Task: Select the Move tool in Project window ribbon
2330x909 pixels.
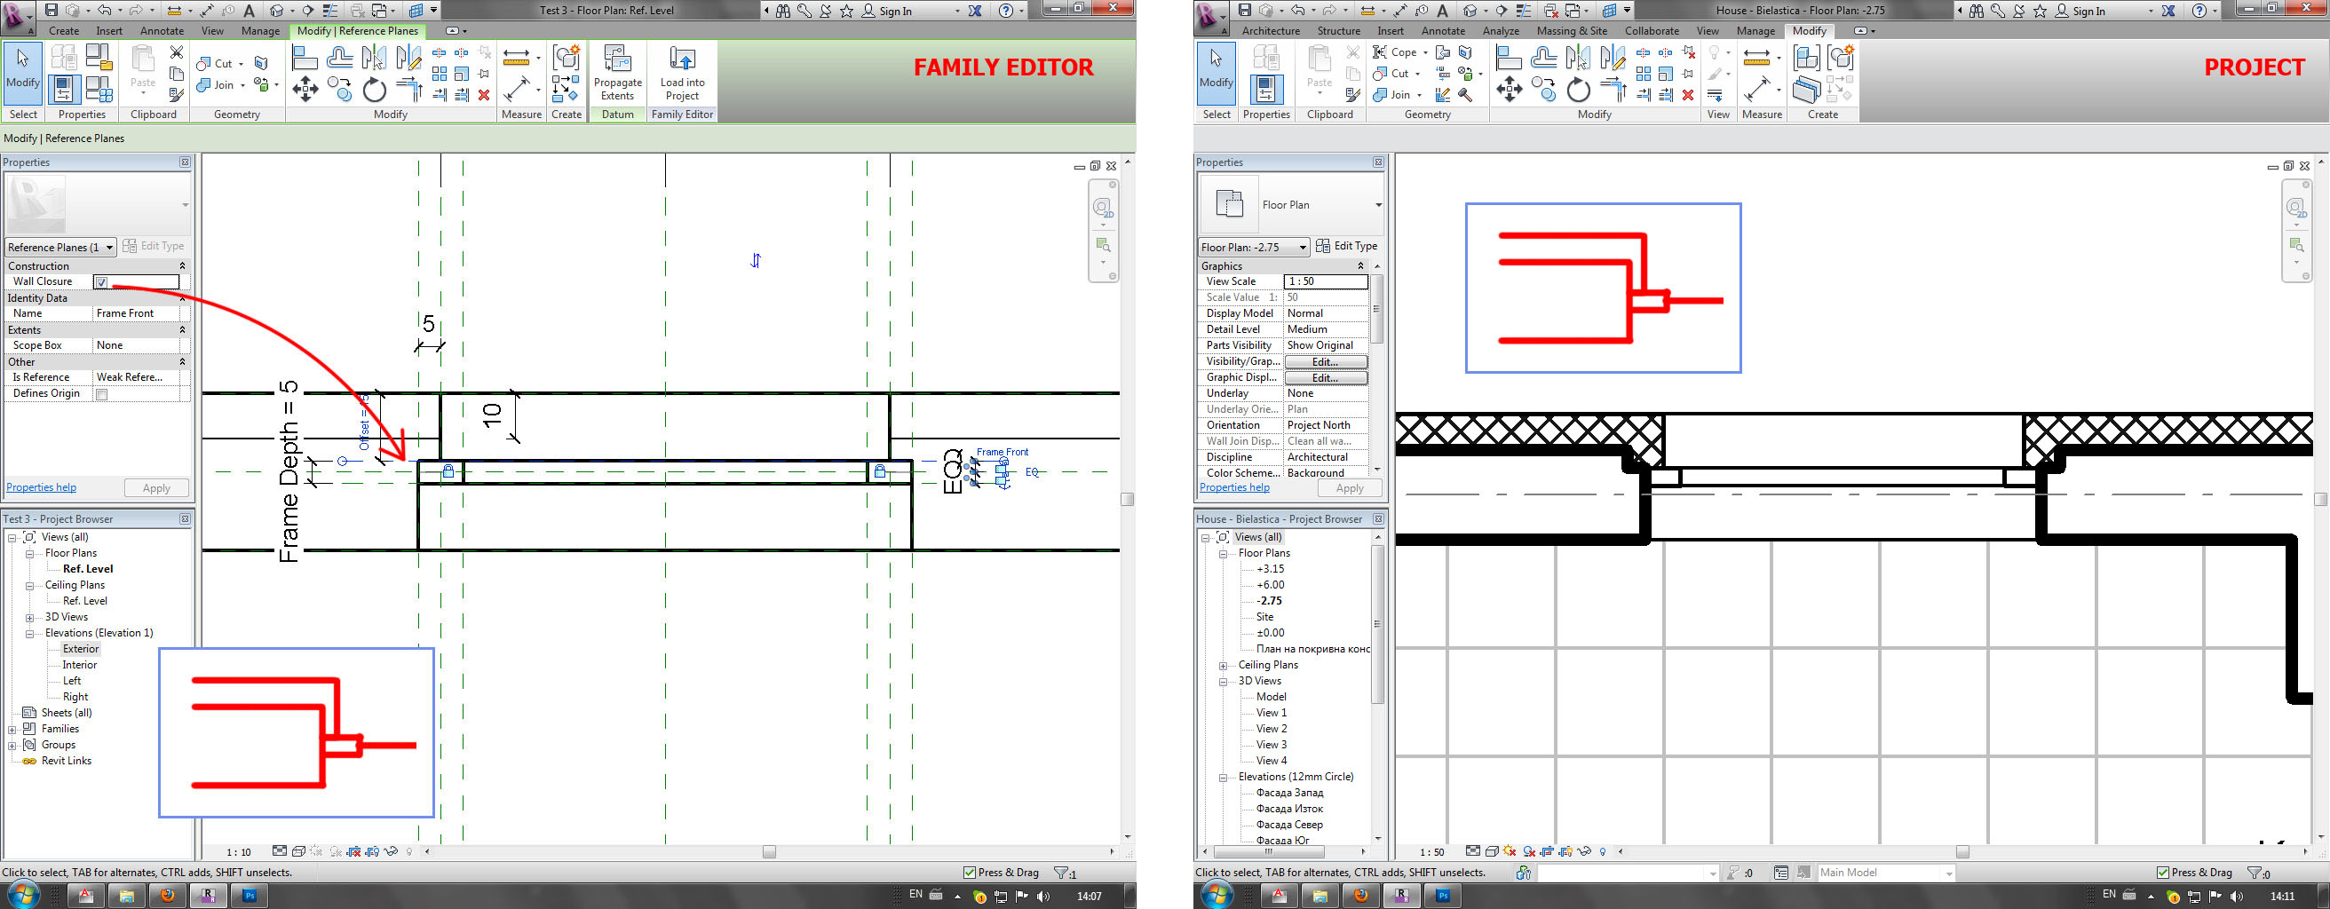Action: click(1509, 89)
